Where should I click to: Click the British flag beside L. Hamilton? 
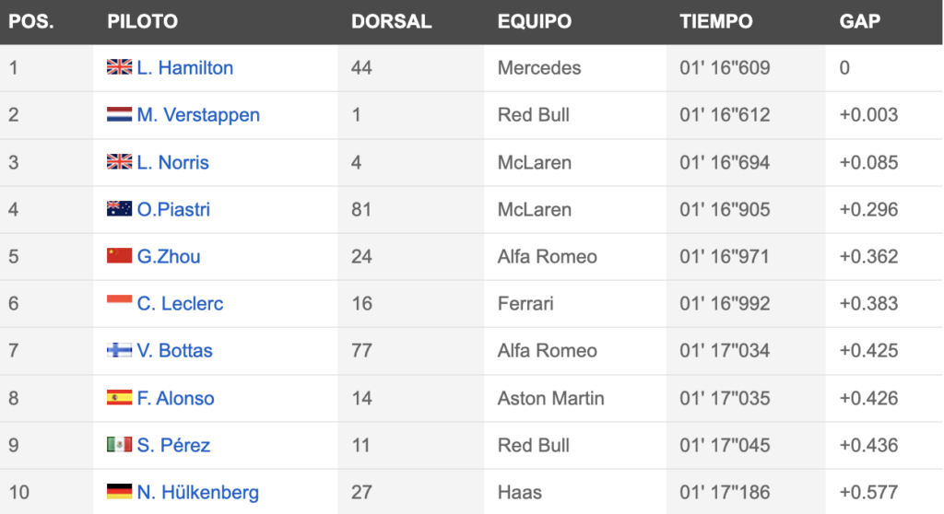(x=119, y=67)
